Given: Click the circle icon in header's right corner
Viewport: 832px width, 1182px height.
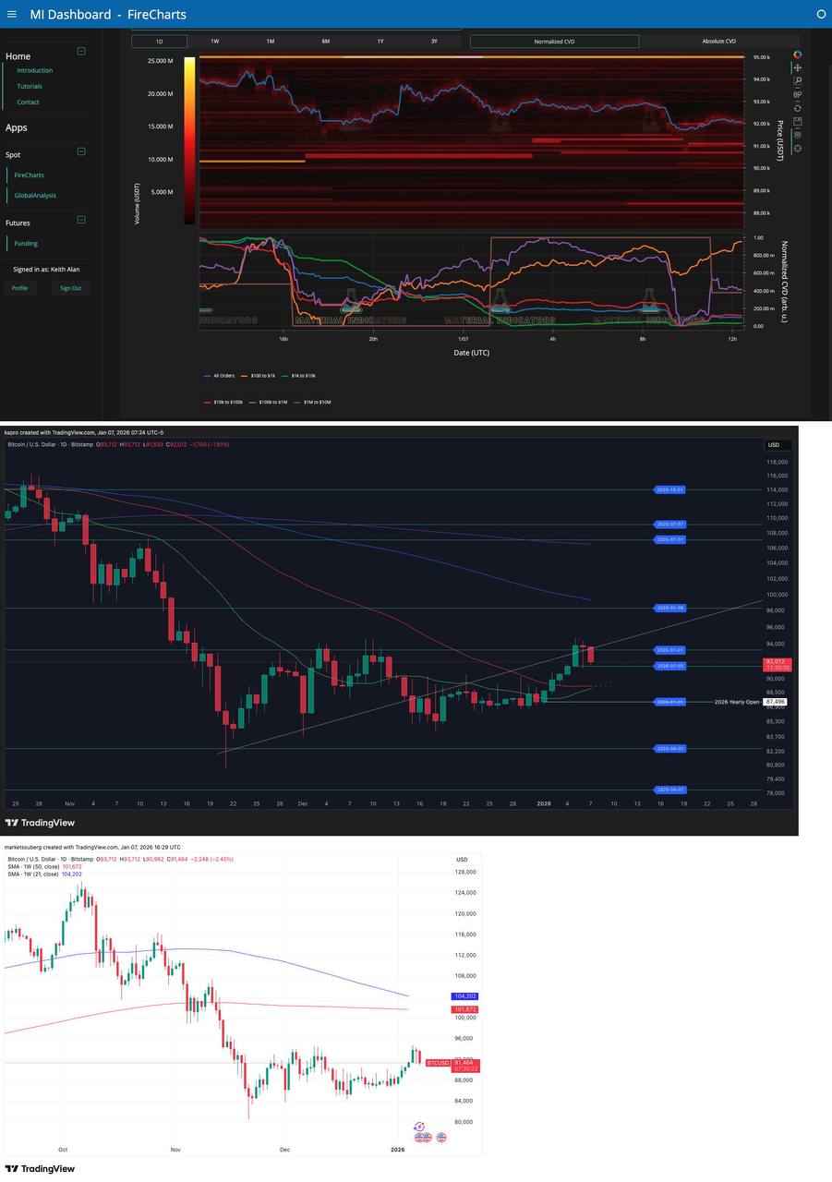Looking at the screenshot, I should [x=821, y=14].
